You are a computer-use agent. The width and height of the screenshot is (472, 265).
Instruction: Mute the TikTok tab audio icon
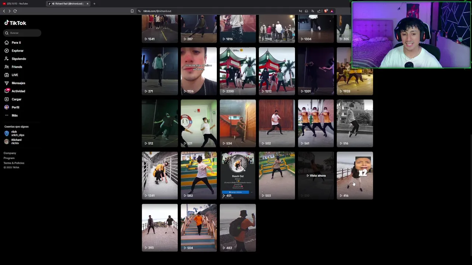[x=53, y=4]
